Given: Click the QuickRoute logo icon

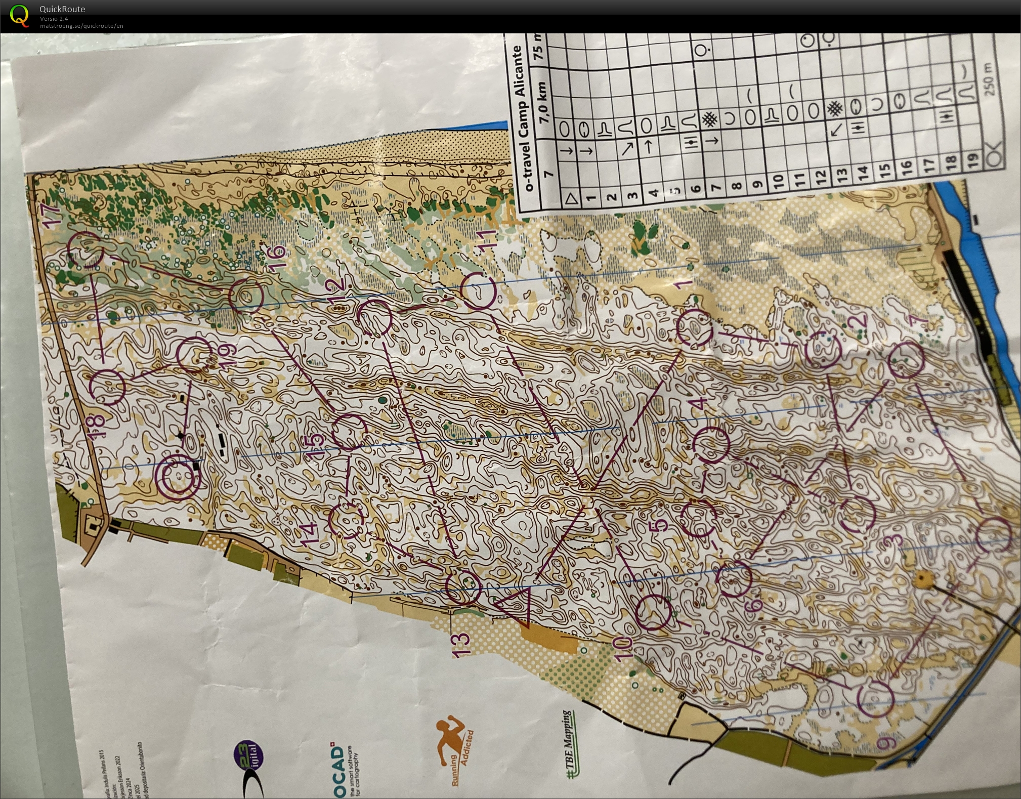Looking at the screenshot, I should (19, 15).
